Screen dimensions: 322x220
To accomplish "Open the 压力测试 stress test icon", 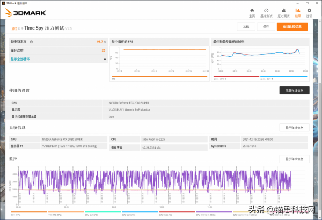I will click(x=283, y=11).
